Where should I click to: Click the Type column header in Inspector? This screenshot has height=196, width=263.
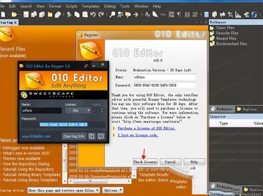tap(224, 123)
